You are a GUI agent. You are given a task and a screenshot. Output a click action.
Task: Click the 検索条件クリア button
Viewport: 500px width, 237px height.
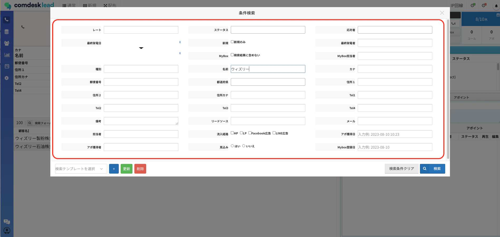coord(401,169)
